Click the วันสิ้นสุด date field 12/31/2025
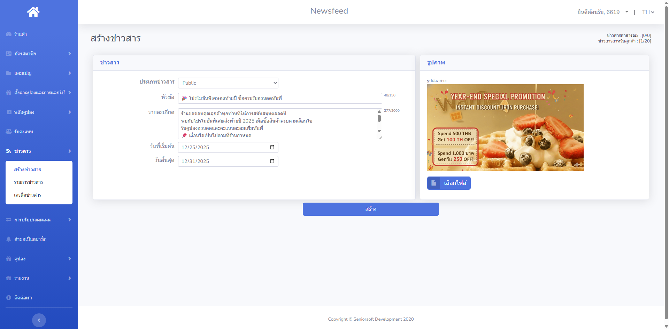Screen dimensions: 669x329 pyautogui.click(x=228, y=161)
